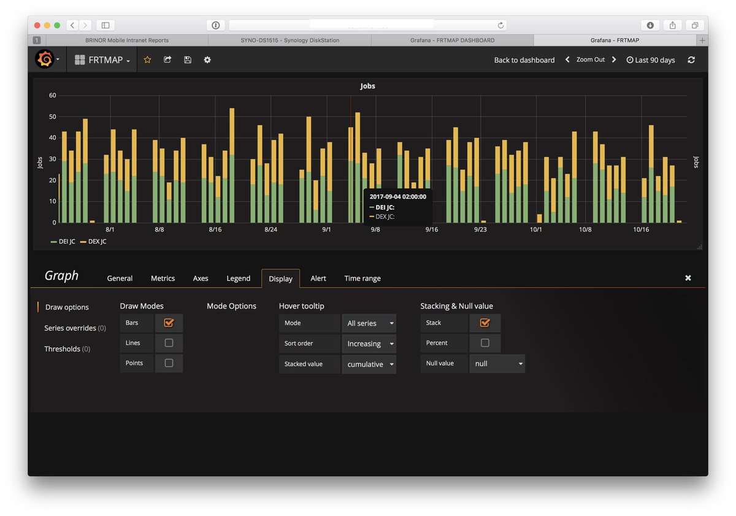Image resolution: width=736 pixels, height=516 pixels.
Task: Switch to SYNO-DS1515 Synology DiskStation tab
Action: (290, 40)
